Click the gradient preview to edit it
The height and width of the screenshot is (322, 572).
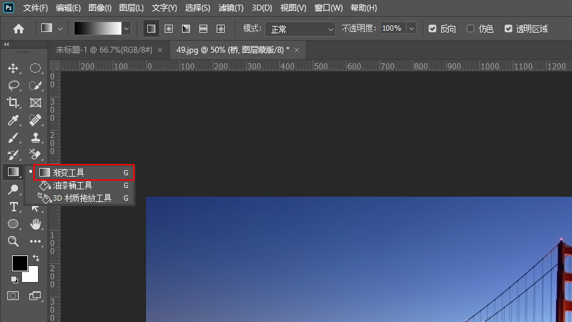pos(98,29)
